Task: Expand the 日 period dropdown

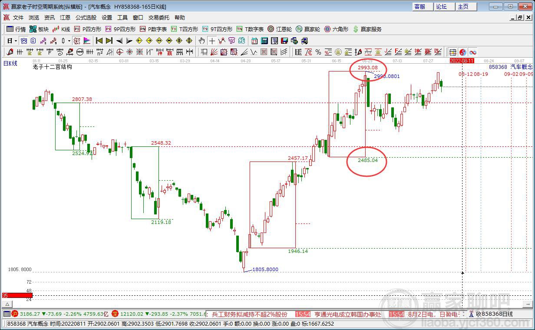Action: click(16, 41)
